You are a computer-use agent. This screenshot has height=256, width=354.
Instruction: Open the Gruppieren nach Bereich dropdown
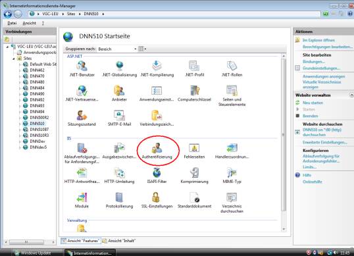pyautogui.click(x=117, y=49)
